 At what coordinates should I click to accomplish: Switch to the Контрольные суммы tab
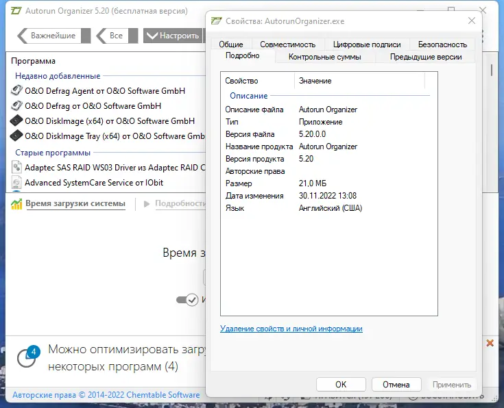coord(324,57)
